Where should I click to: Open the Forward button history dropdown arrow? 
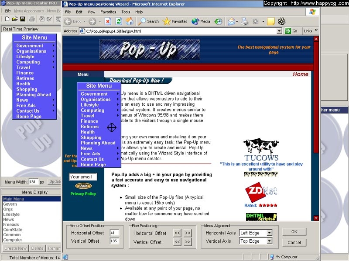[x=100, y=21]
